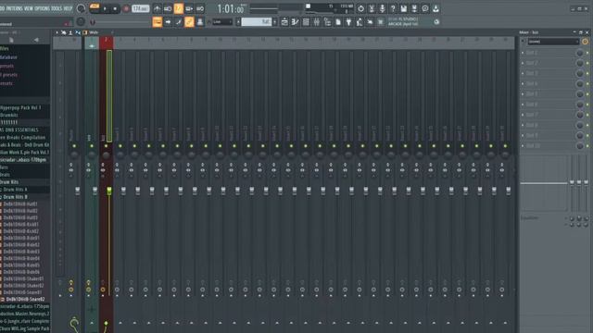The width and height of the screenshot is (593, 333).
Task: Click the Play button in transport
Action: [x=105, y=8]
